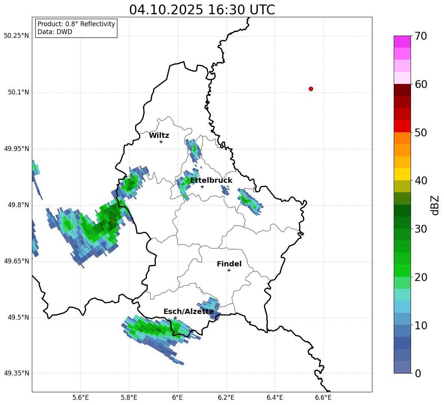Click the dBZ colorbar label
The width and height of the screenshot is (444, 405).
[435, 205]
